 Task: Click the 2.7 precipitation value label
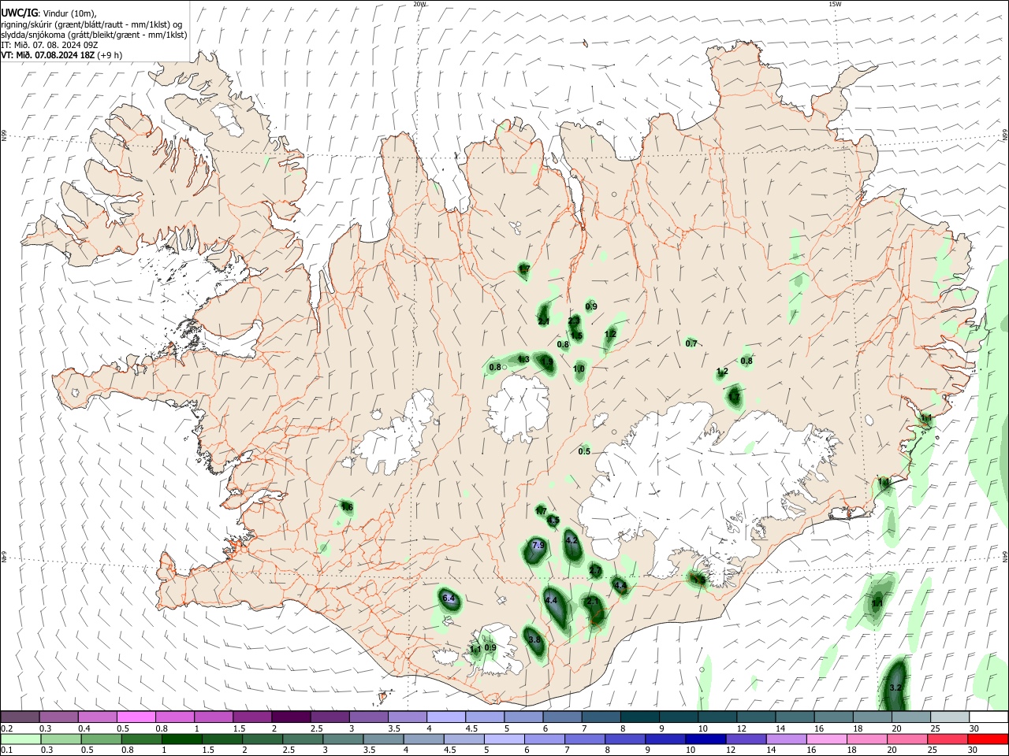pyautogui.click(x=595, y=571)
